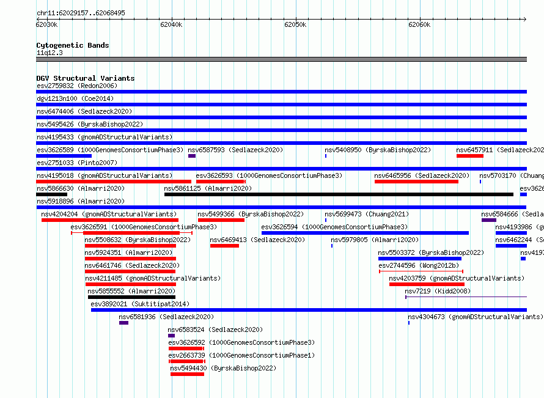544x398 pixels.
Task: Click the 62050k ruler position marker
Action: click(295, 24)
